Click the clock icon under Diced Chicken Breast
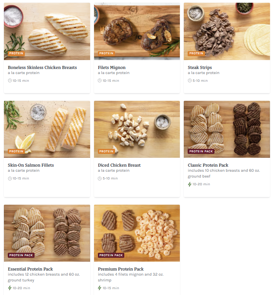Image resolution: width=277 pixels, height=295 pixels. point(99,178)
